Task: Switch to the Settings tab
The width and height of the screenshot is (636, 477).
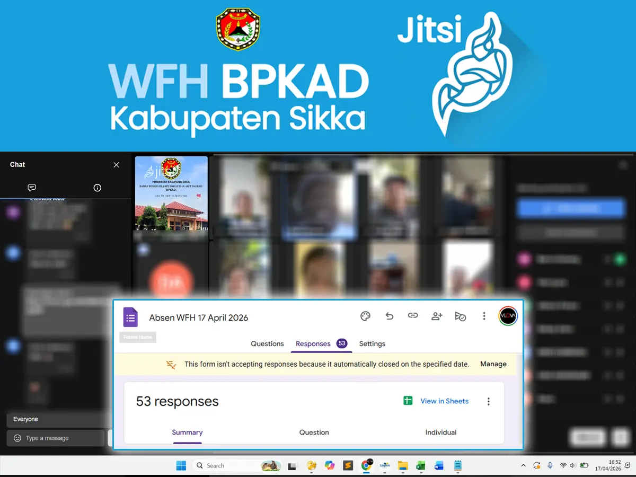Action: tap(372, 344)
